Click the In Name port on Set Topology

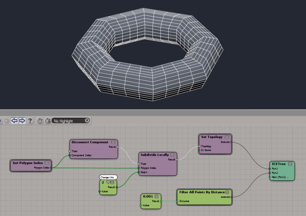[x=199, y=150]
